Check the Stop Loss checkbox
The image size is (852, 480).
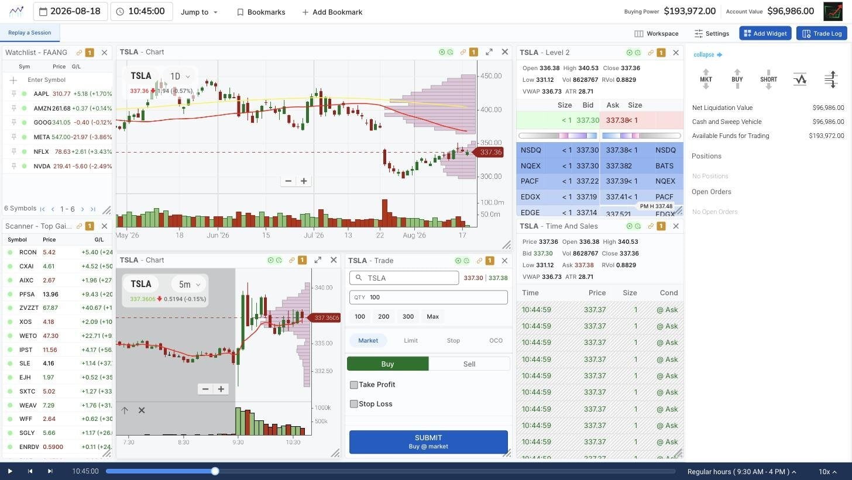point(354,404)
